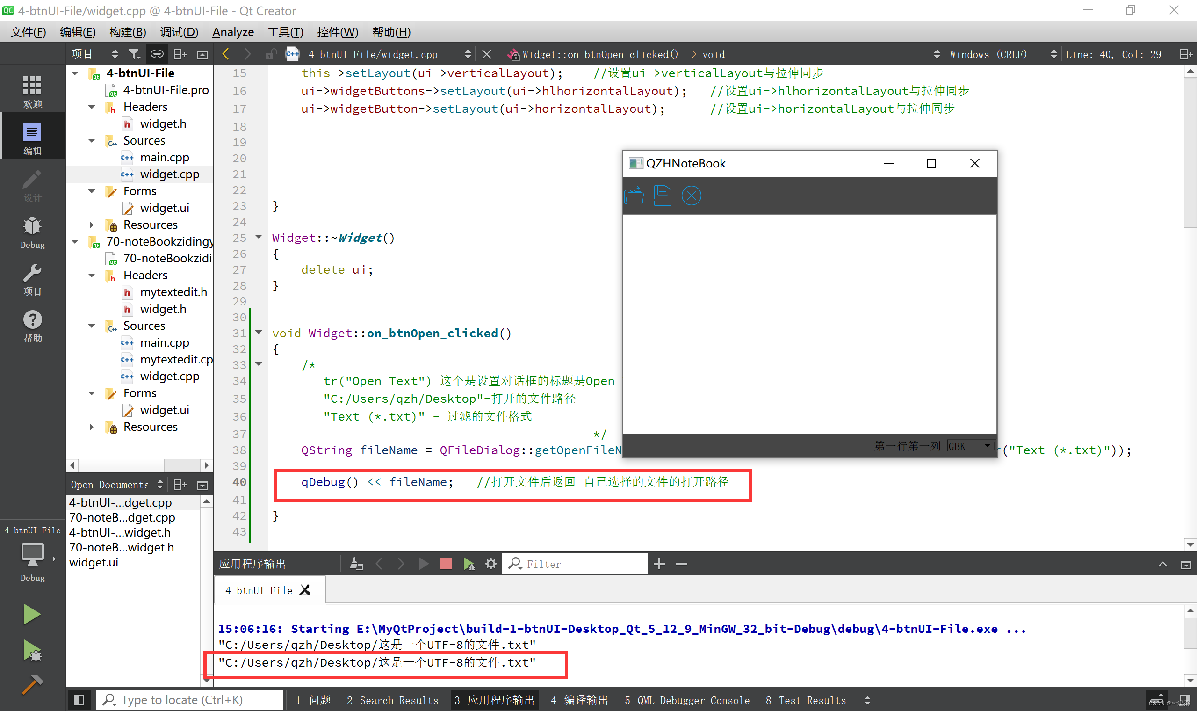Select mytextedit.h in the project tree
This screenshot has width=1197, height=711.
pos(173,292)
